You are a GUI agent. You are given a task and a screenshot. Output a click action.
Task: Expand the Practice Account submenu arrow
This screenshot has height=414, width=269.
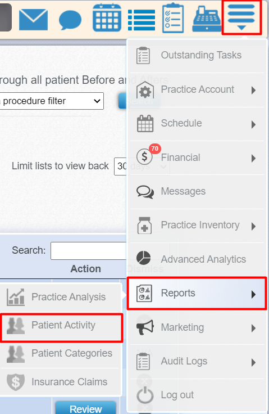(x=253, y=90)
